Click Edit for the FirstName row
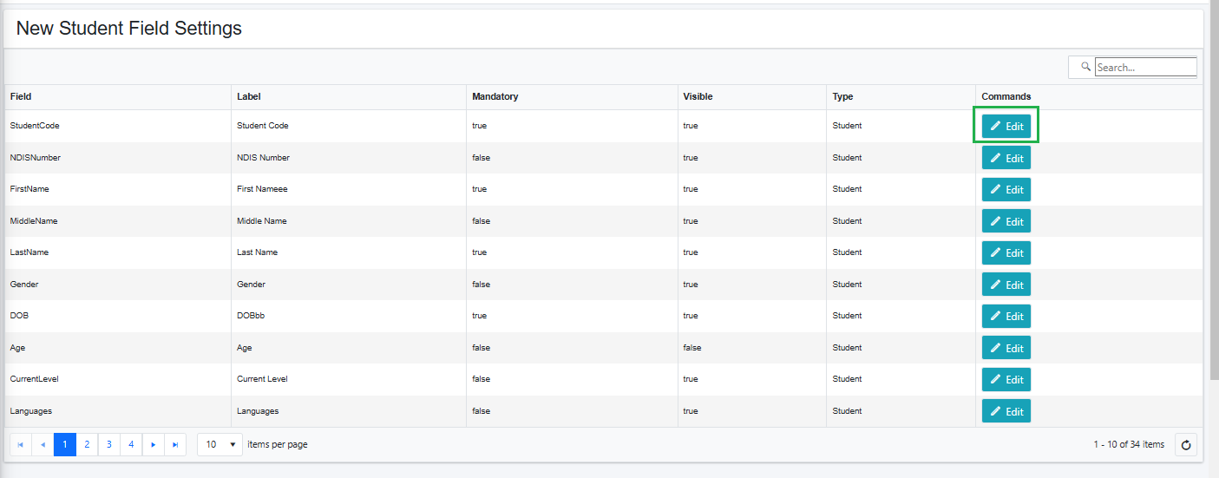1219x478 pixels. (1006, 190)
